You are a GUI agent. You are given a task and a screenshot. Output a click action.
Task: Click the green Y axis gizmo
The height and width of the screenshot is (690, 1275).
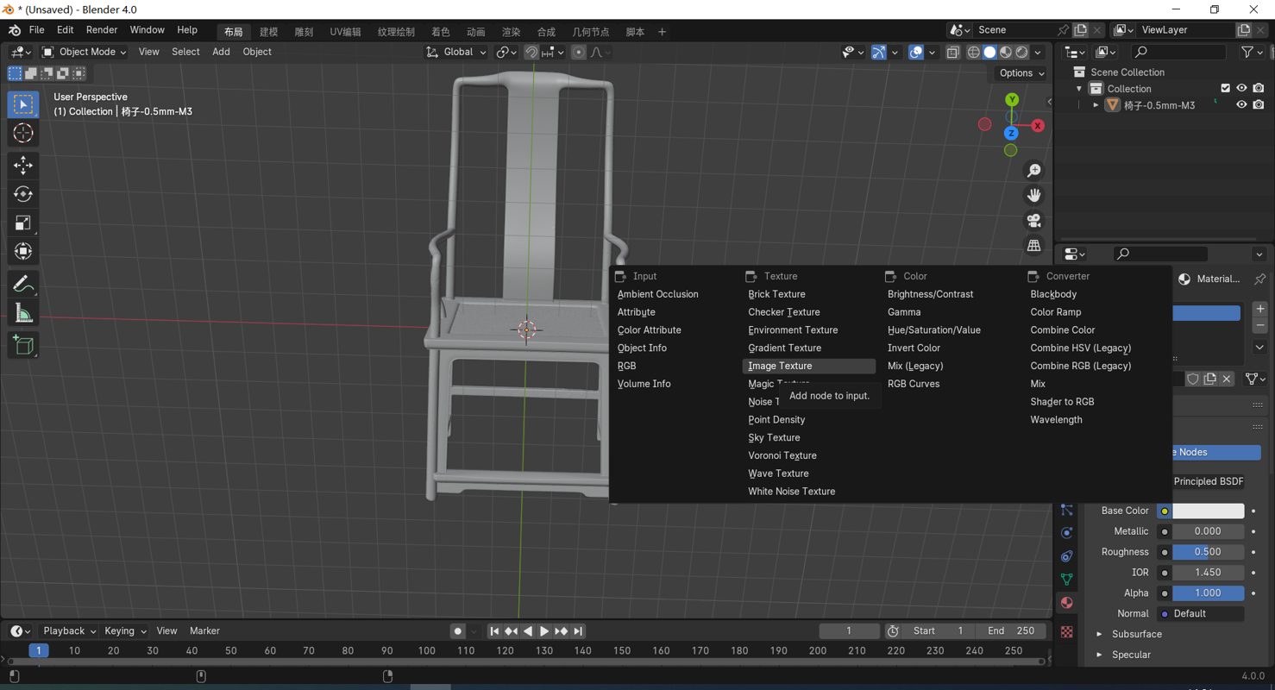tap(1012, 100)
